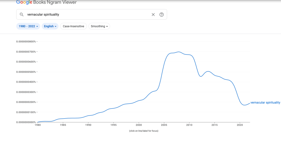The image size is (281, 141).
Task: Select the 1980 x-axis year label
Action: pos(38,125)
